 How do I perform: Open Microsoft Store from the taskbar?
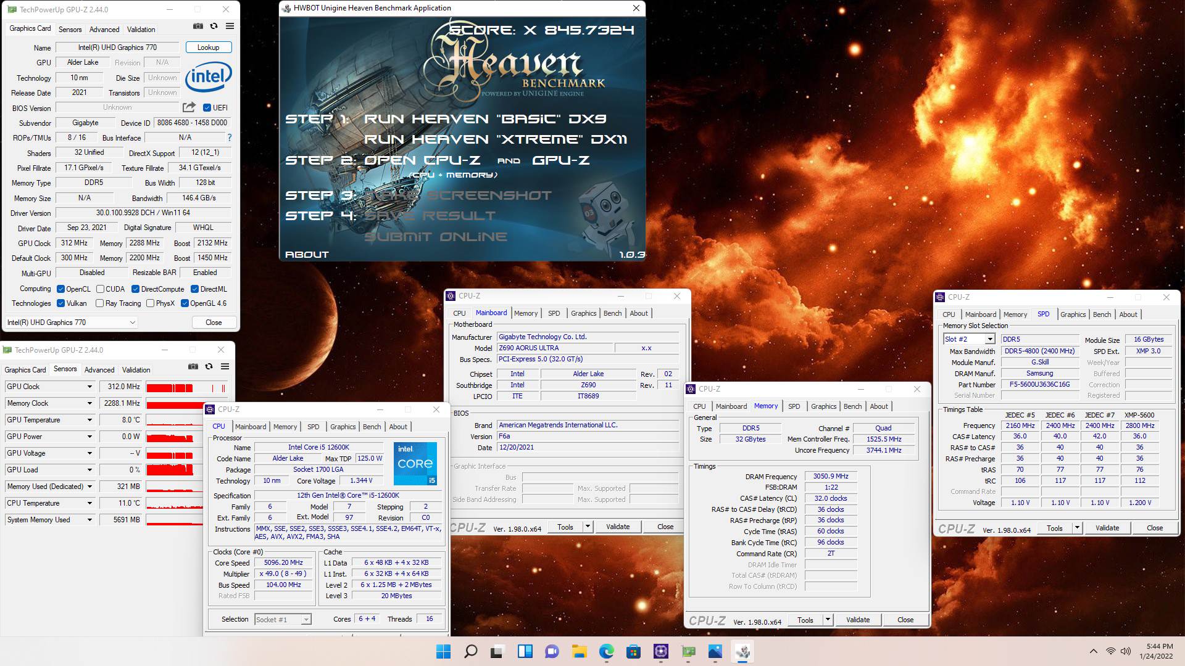pyautogui.click(x=633, y=651)
